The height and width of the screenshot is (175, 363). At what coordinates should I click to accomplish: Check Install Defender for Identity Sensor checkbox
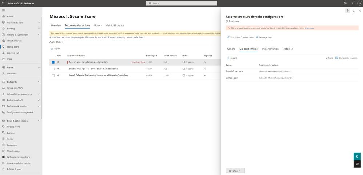(53, 76)
